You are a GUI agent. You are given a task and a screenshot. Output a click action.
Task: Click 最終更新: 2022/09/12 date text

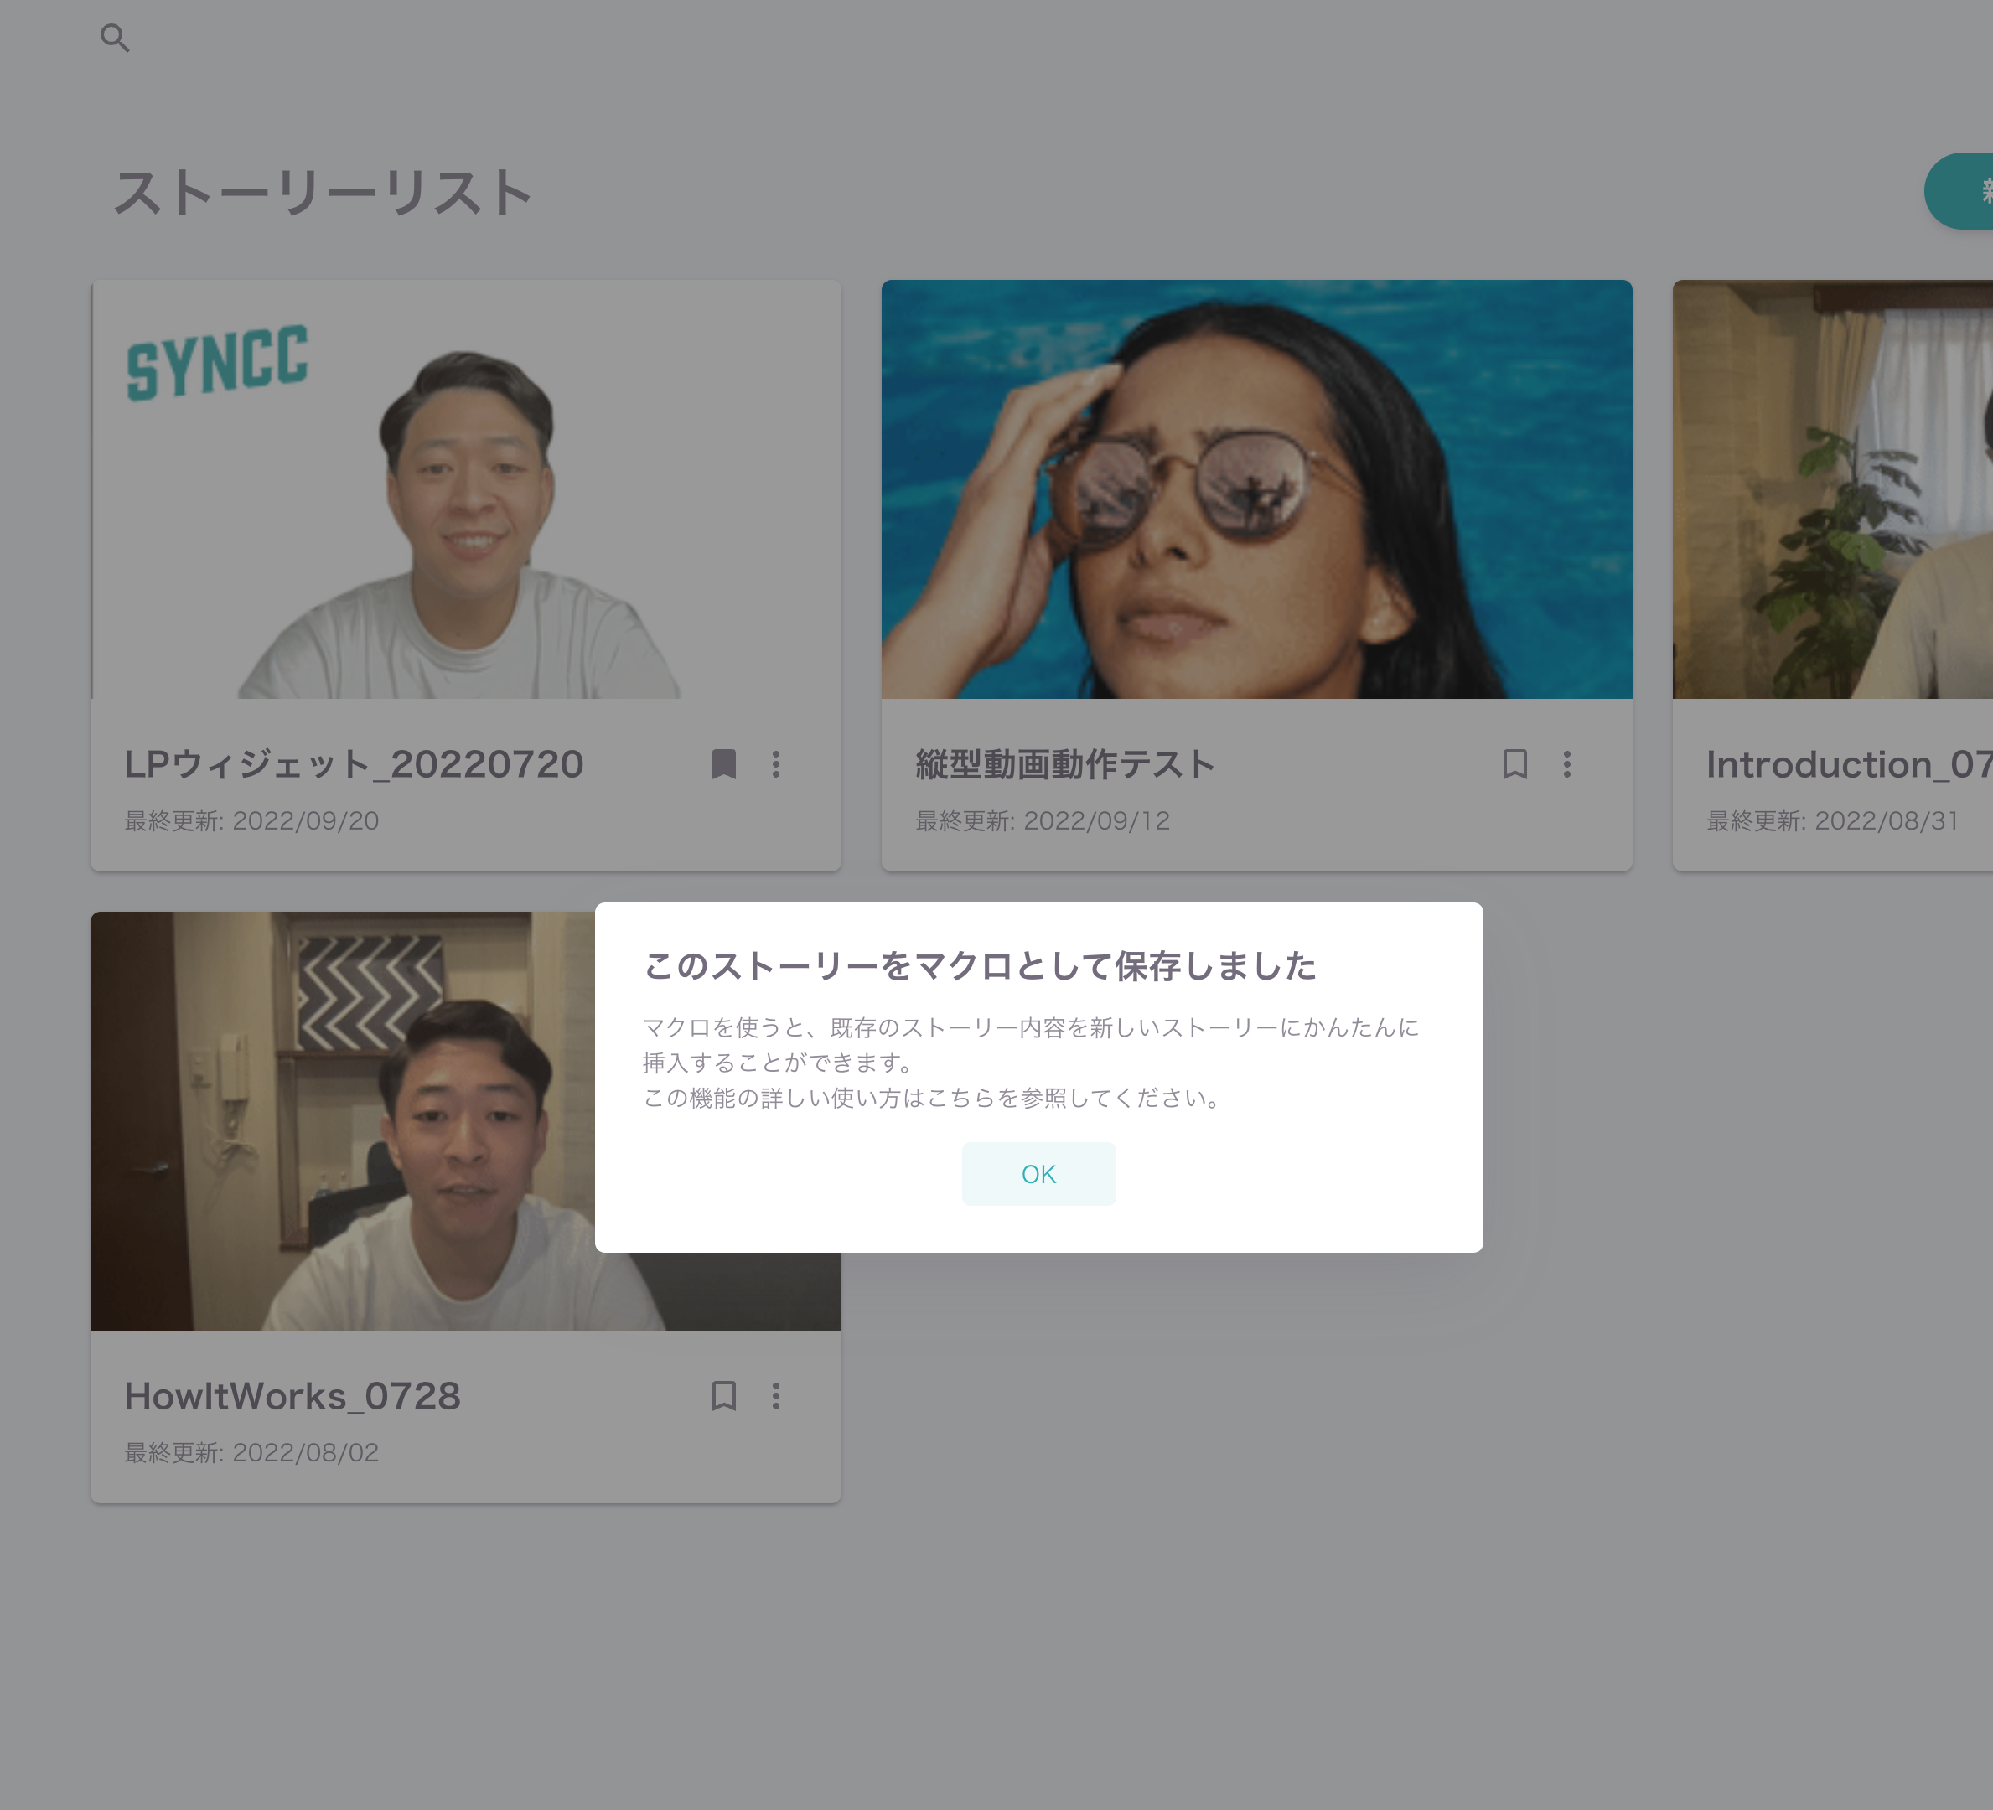click(1042, 820)
